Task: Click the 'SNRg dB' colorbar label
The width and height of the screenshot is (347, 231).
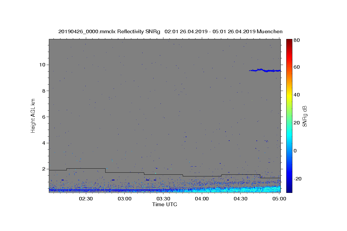Action: click(304, 116)
